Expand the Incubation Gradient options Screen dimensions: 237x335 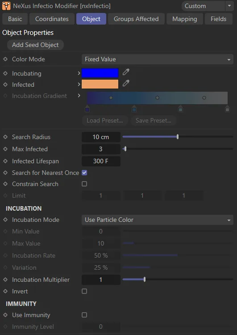coord(79,96)
